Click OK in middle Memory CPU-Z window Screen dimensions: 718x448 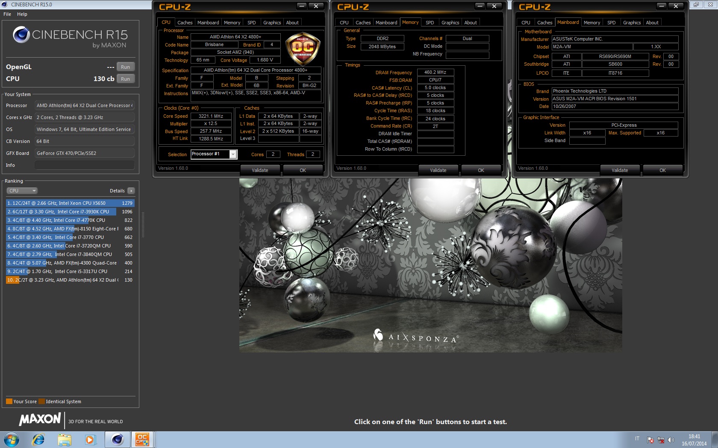pos(481,170)
